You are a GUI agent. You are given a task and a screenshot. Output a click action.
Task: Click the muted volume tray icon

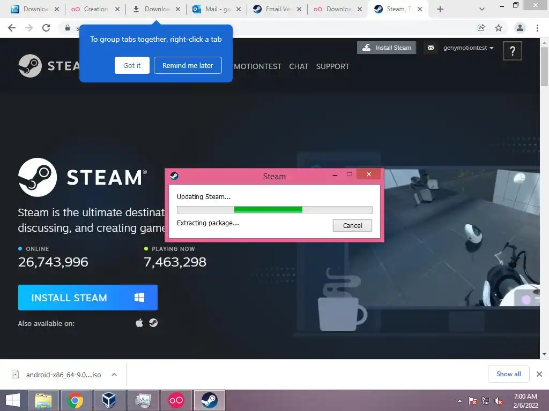click(499, 401)
